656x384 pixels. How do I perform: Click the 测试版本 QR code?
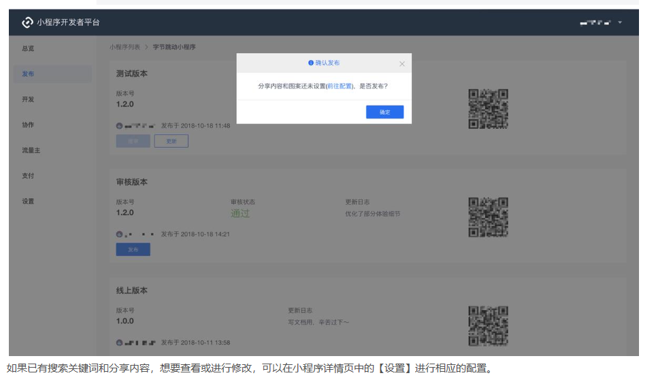(x=488, y=109)
